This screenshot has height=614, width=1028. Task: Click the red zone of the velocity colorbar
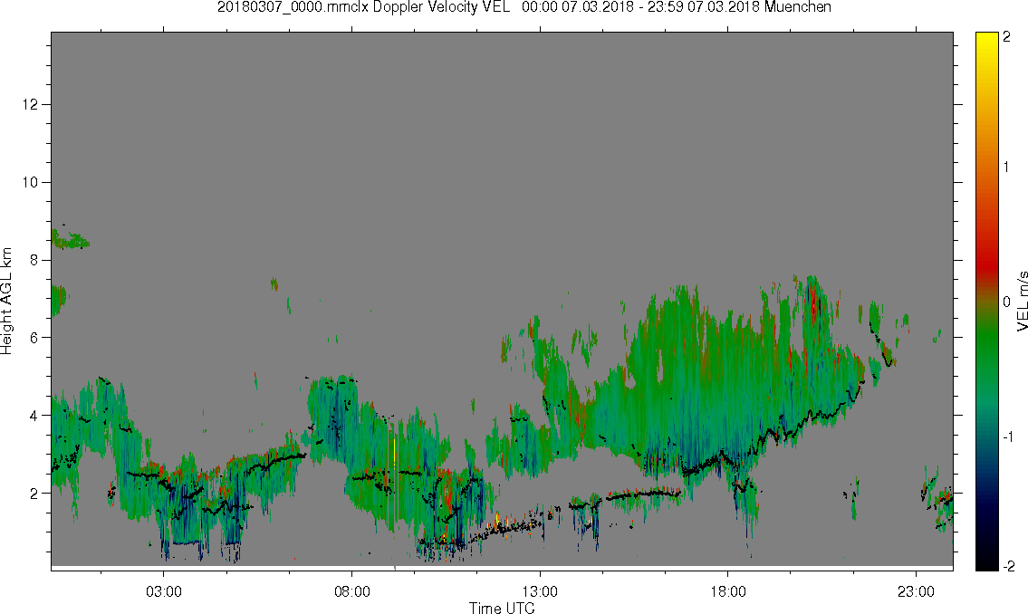[x=986, y=262]
